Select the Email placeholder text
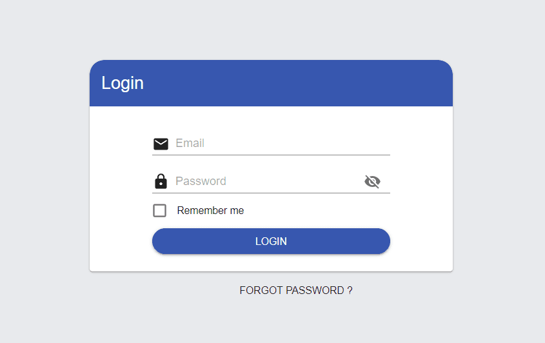Viewport: 545px width, 343px height. click(x=190, y=143)
